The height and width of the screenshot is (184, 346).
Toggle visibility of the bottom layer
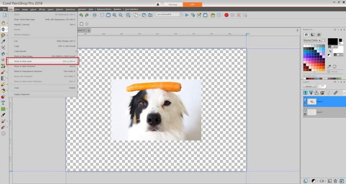point(305,110)
